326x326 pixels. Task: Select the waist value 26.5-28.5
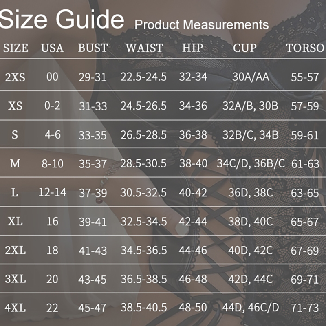143,135
